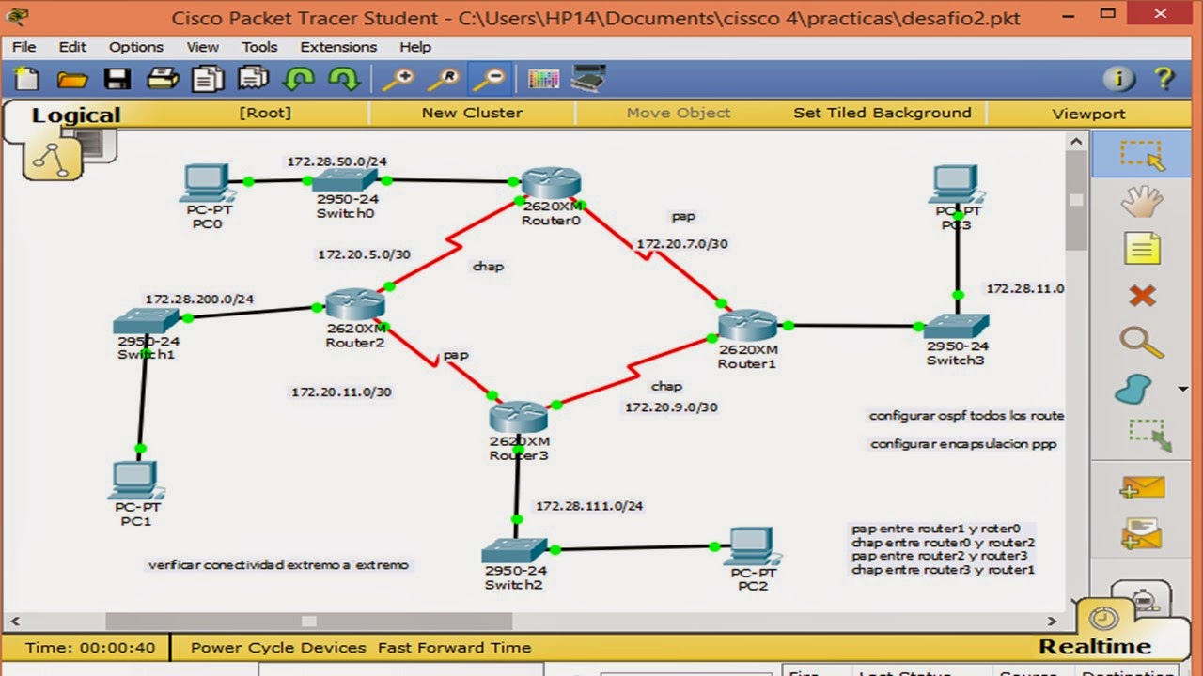Click New Cluster
The height and width of the screenshot is (676, 1203).
[x=472, y=113]
